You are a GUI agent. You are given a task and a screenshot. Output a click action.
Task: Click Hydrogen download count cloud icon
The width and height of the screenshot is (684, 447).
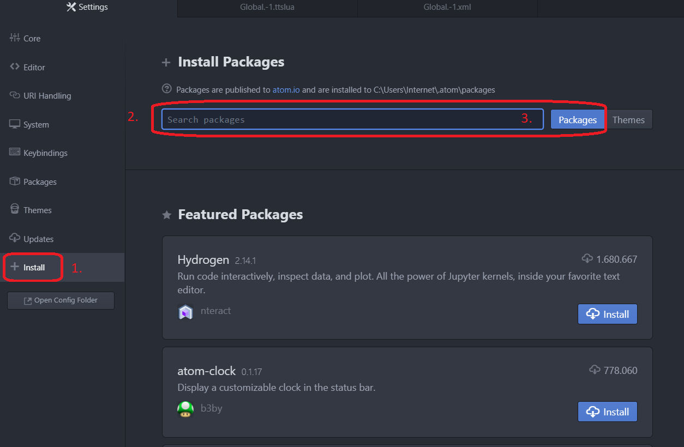tap(587, 258)
